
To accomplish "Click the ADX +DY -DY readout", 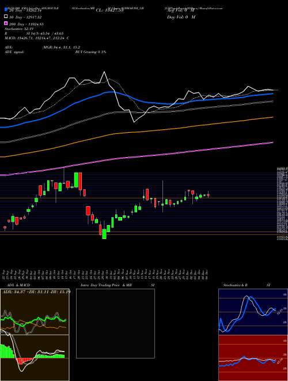I will (x=36, y=292).
